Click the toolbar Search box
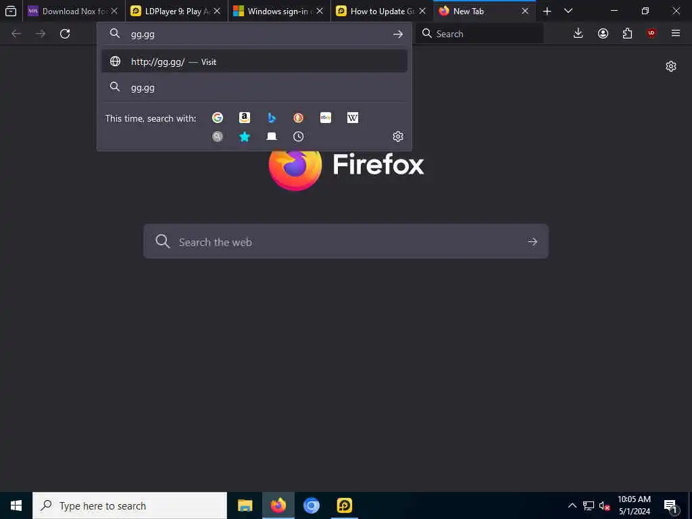This screenshot has width=692, height=519. click(480, 34)
